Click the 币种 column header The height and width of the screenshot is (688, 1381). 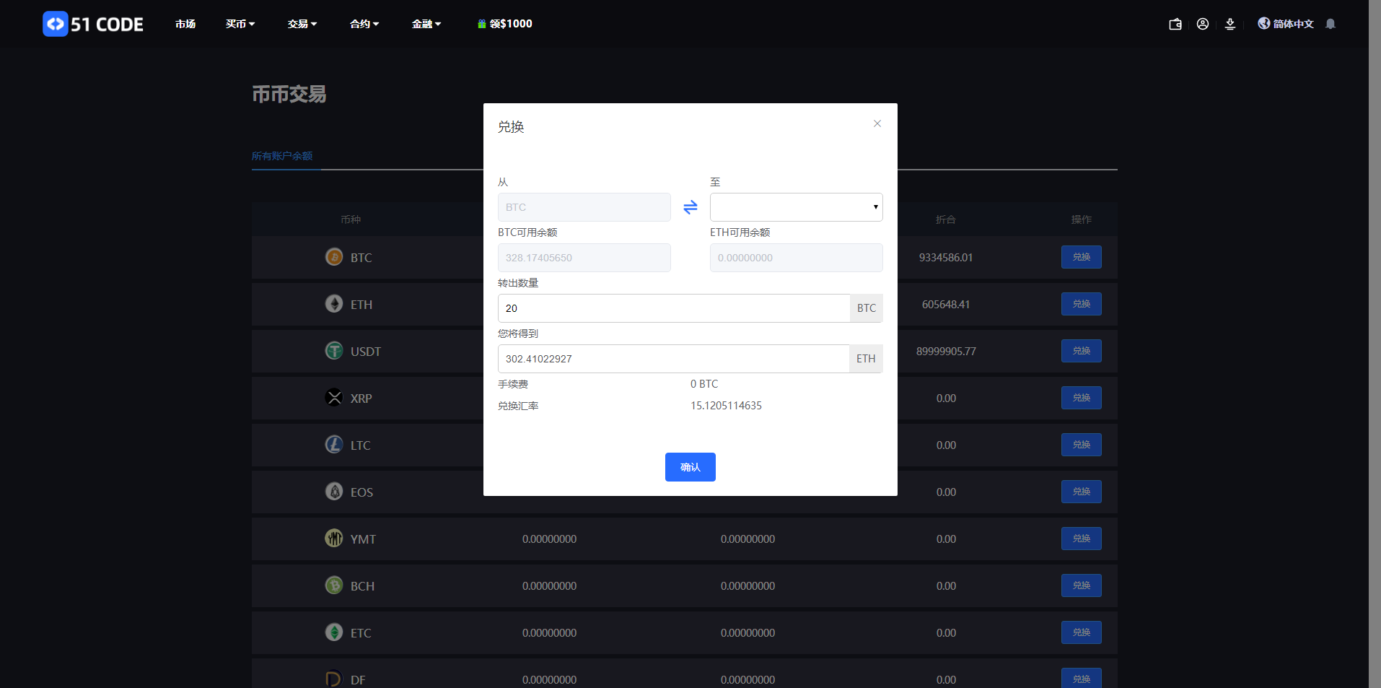pos(351,219)
